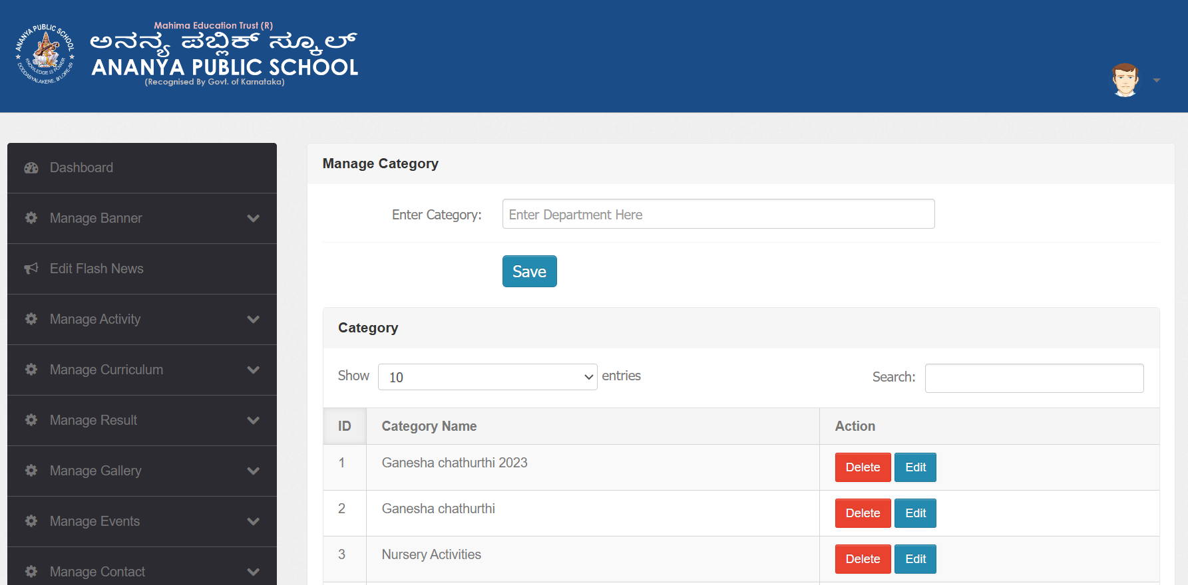The height and width of the screenshot is (585, 1188).
Task: Click the gear icon beside Manage Result
Action: pyautogui.click(x=31, y=420)
